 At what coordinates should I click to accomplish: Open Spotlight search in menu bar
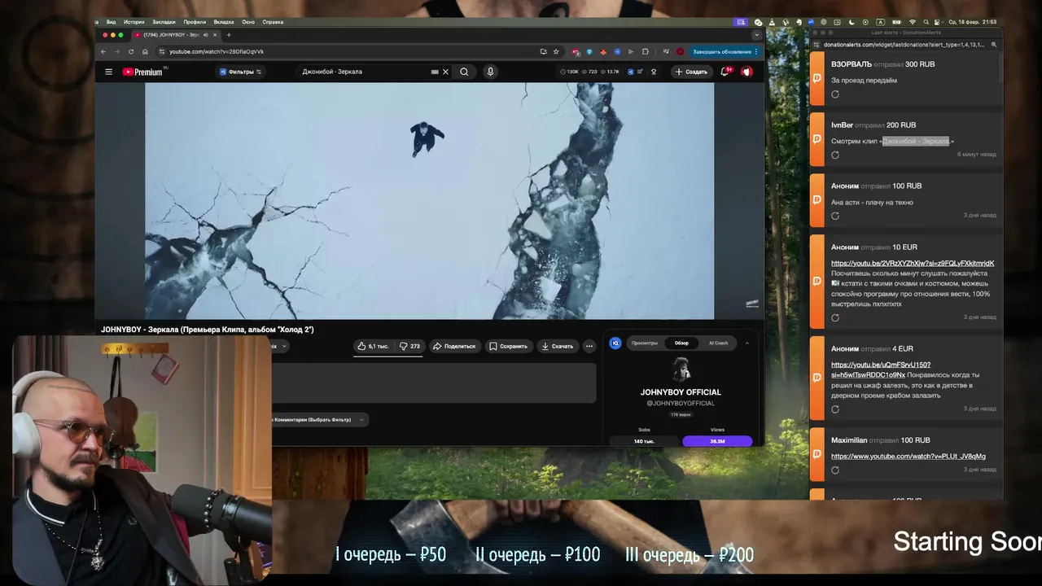tap(926, 22)
